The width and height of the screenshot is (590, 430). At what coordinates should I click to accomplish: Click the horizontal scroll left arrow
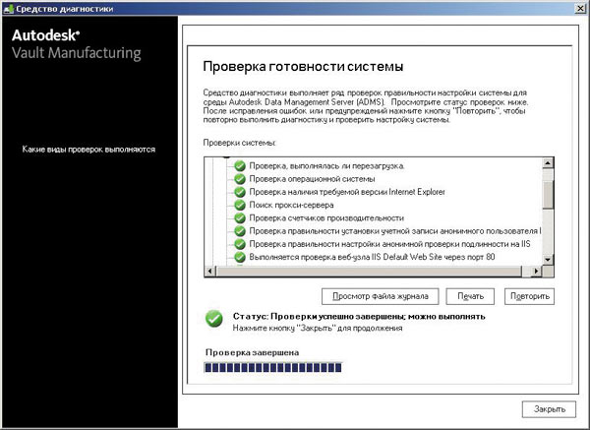pyautogui.click(x=210, y=271)
